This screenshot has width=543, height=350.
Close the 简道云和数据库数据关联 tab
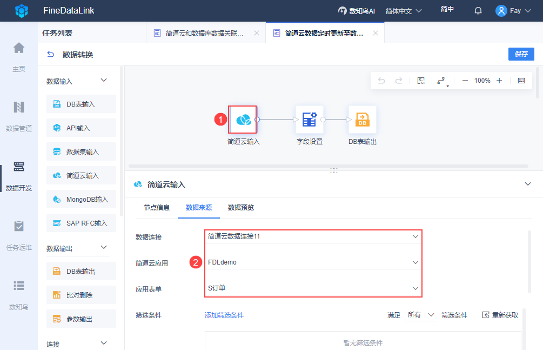257,33
